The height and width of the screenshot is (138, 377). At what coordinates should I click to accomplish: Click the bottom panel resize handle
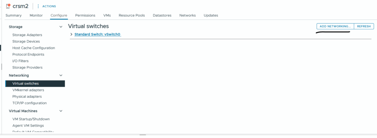pos(142,135)
